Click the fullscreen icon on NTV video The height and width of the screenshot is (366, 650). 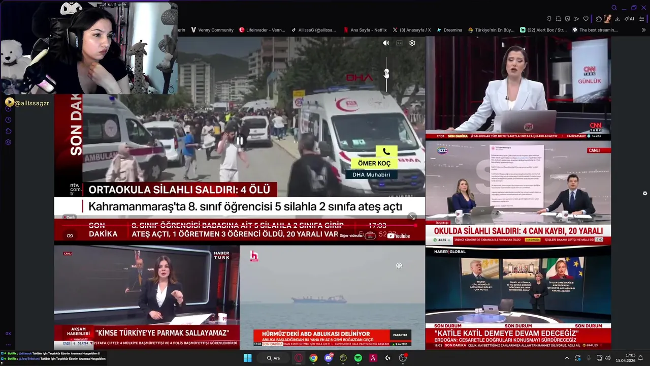[412, 218]
